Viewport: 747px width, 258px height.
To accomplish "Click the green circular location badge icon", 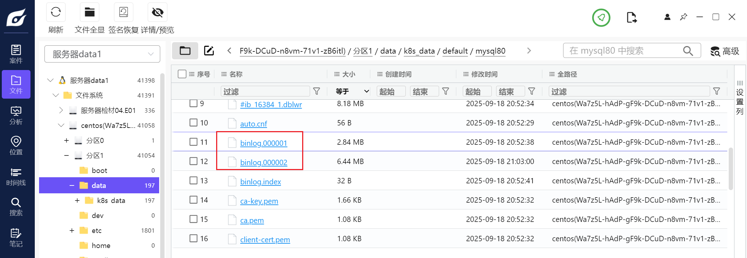I will 601,18.
